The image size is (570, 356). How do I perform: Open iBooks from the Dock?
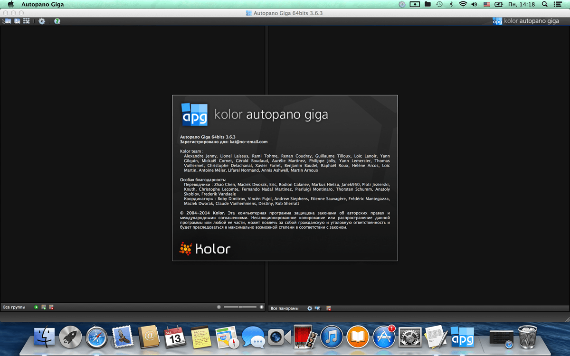click(358, 337)
